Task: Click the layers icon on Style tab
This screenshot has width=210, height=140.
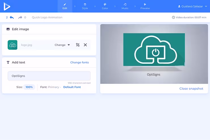Action: point(85,5)
